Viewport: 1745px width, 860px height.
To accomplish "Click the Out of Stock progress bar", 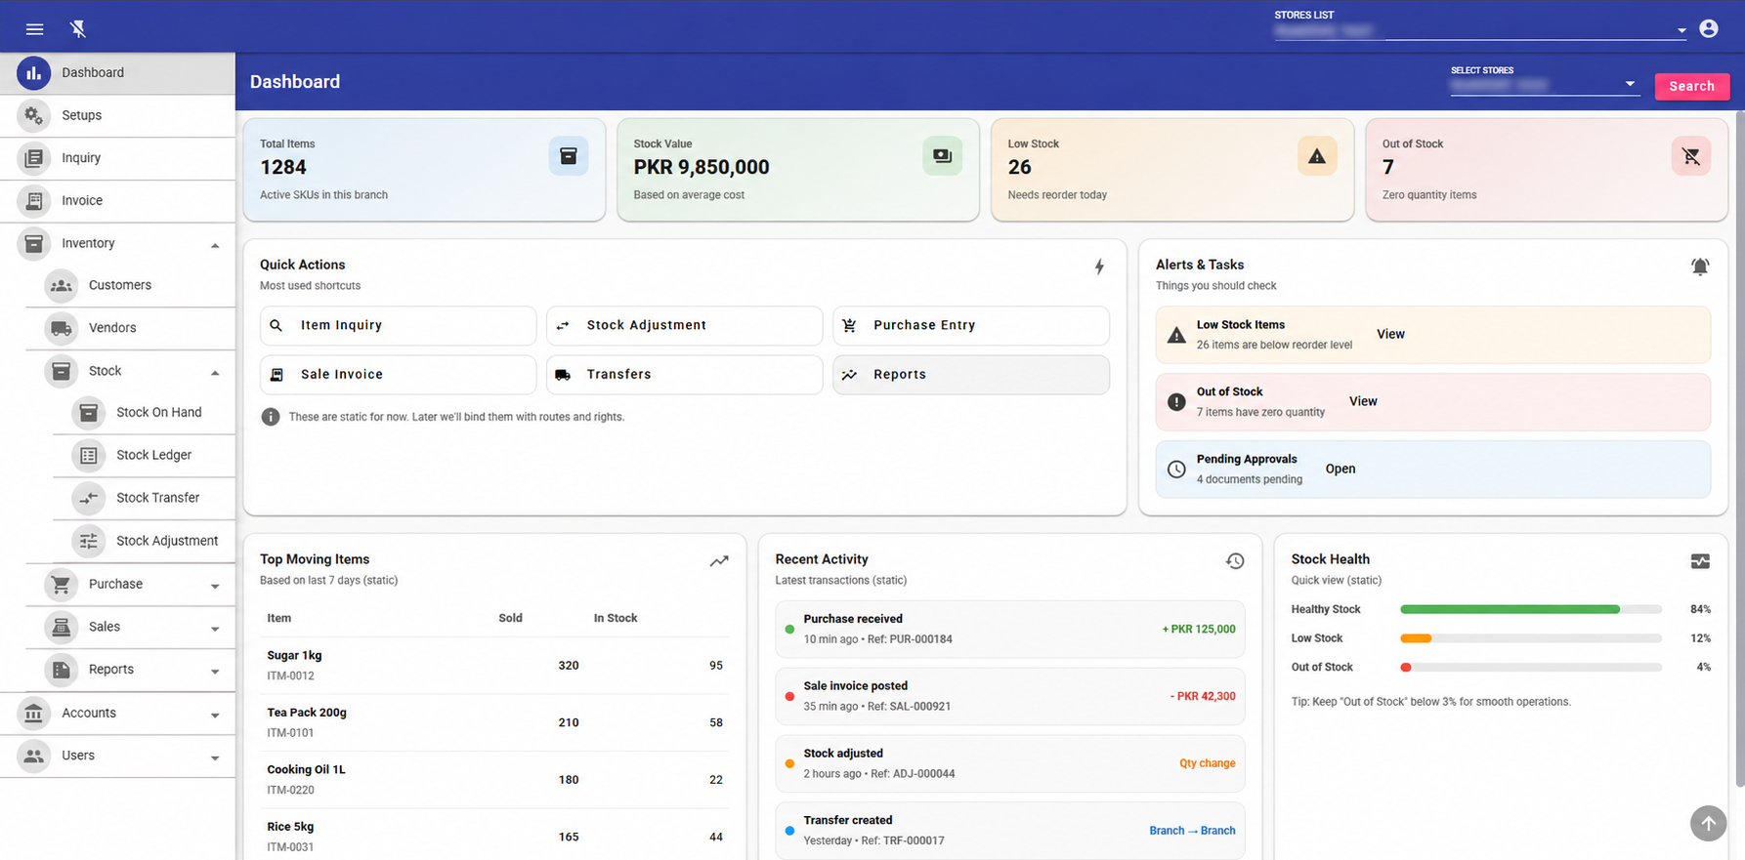I will pyautogui.click(x=1531, y=668).
